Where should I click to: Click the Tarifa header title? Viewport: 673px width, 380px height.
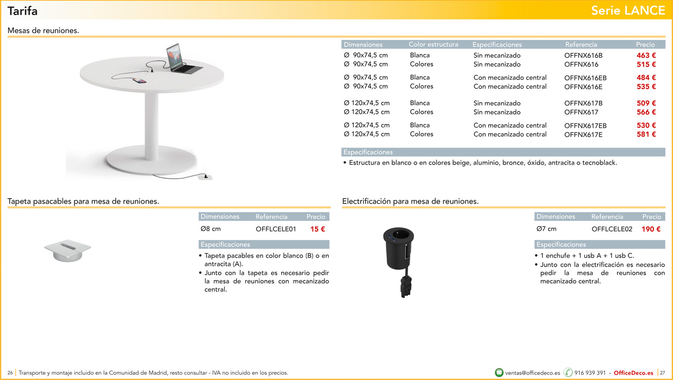[22, 10]
